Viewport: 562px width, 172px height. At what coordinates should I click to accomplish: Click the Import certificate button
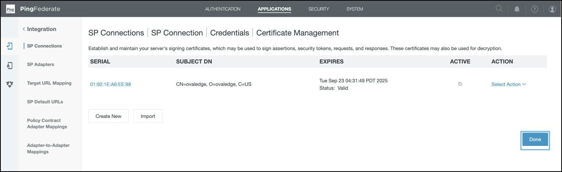[148, 116]
